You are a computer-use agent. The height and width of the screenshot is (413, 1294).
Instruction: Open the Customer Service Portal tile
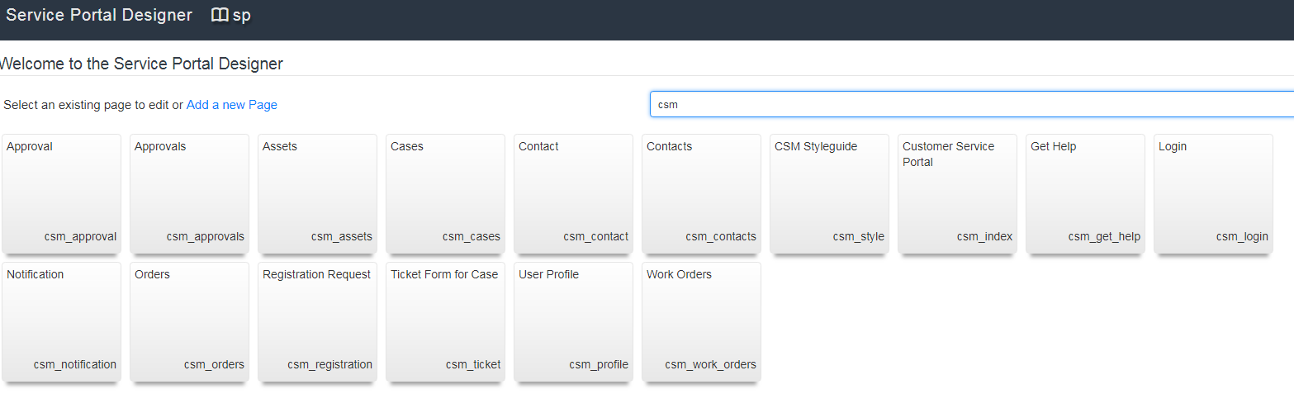(x=958, y=194)
